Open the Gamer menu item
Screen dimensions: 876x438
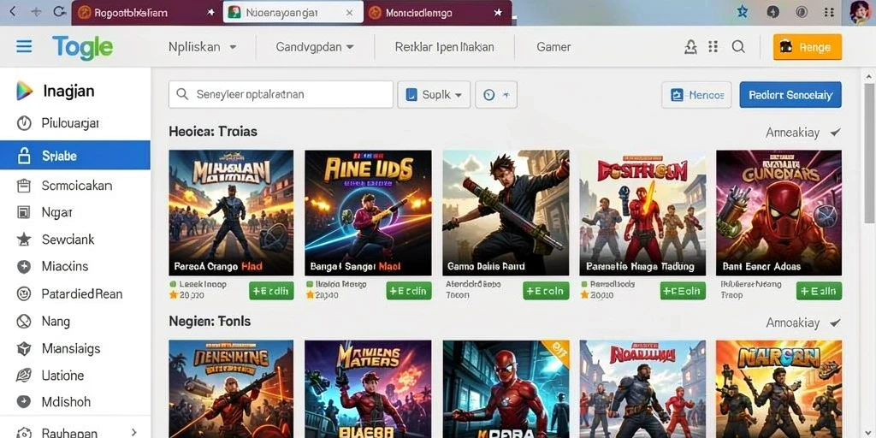pyautogui.click(x=553, y=47)
